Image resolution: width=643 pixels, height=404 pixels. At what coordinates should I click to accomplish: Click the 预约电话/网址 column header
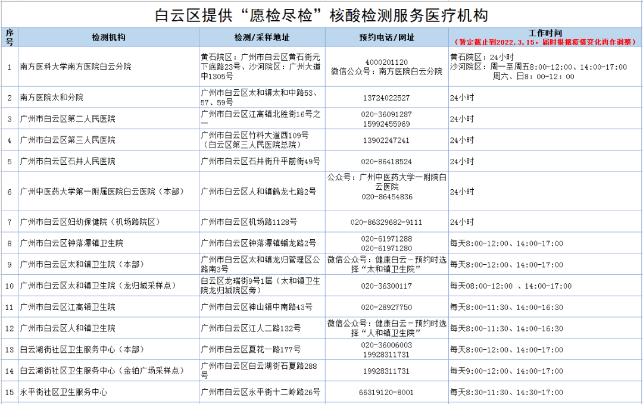(x=386, y=37)
